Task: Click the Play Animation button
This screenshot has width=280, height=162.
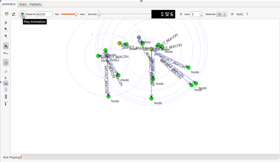Action: 23,14
